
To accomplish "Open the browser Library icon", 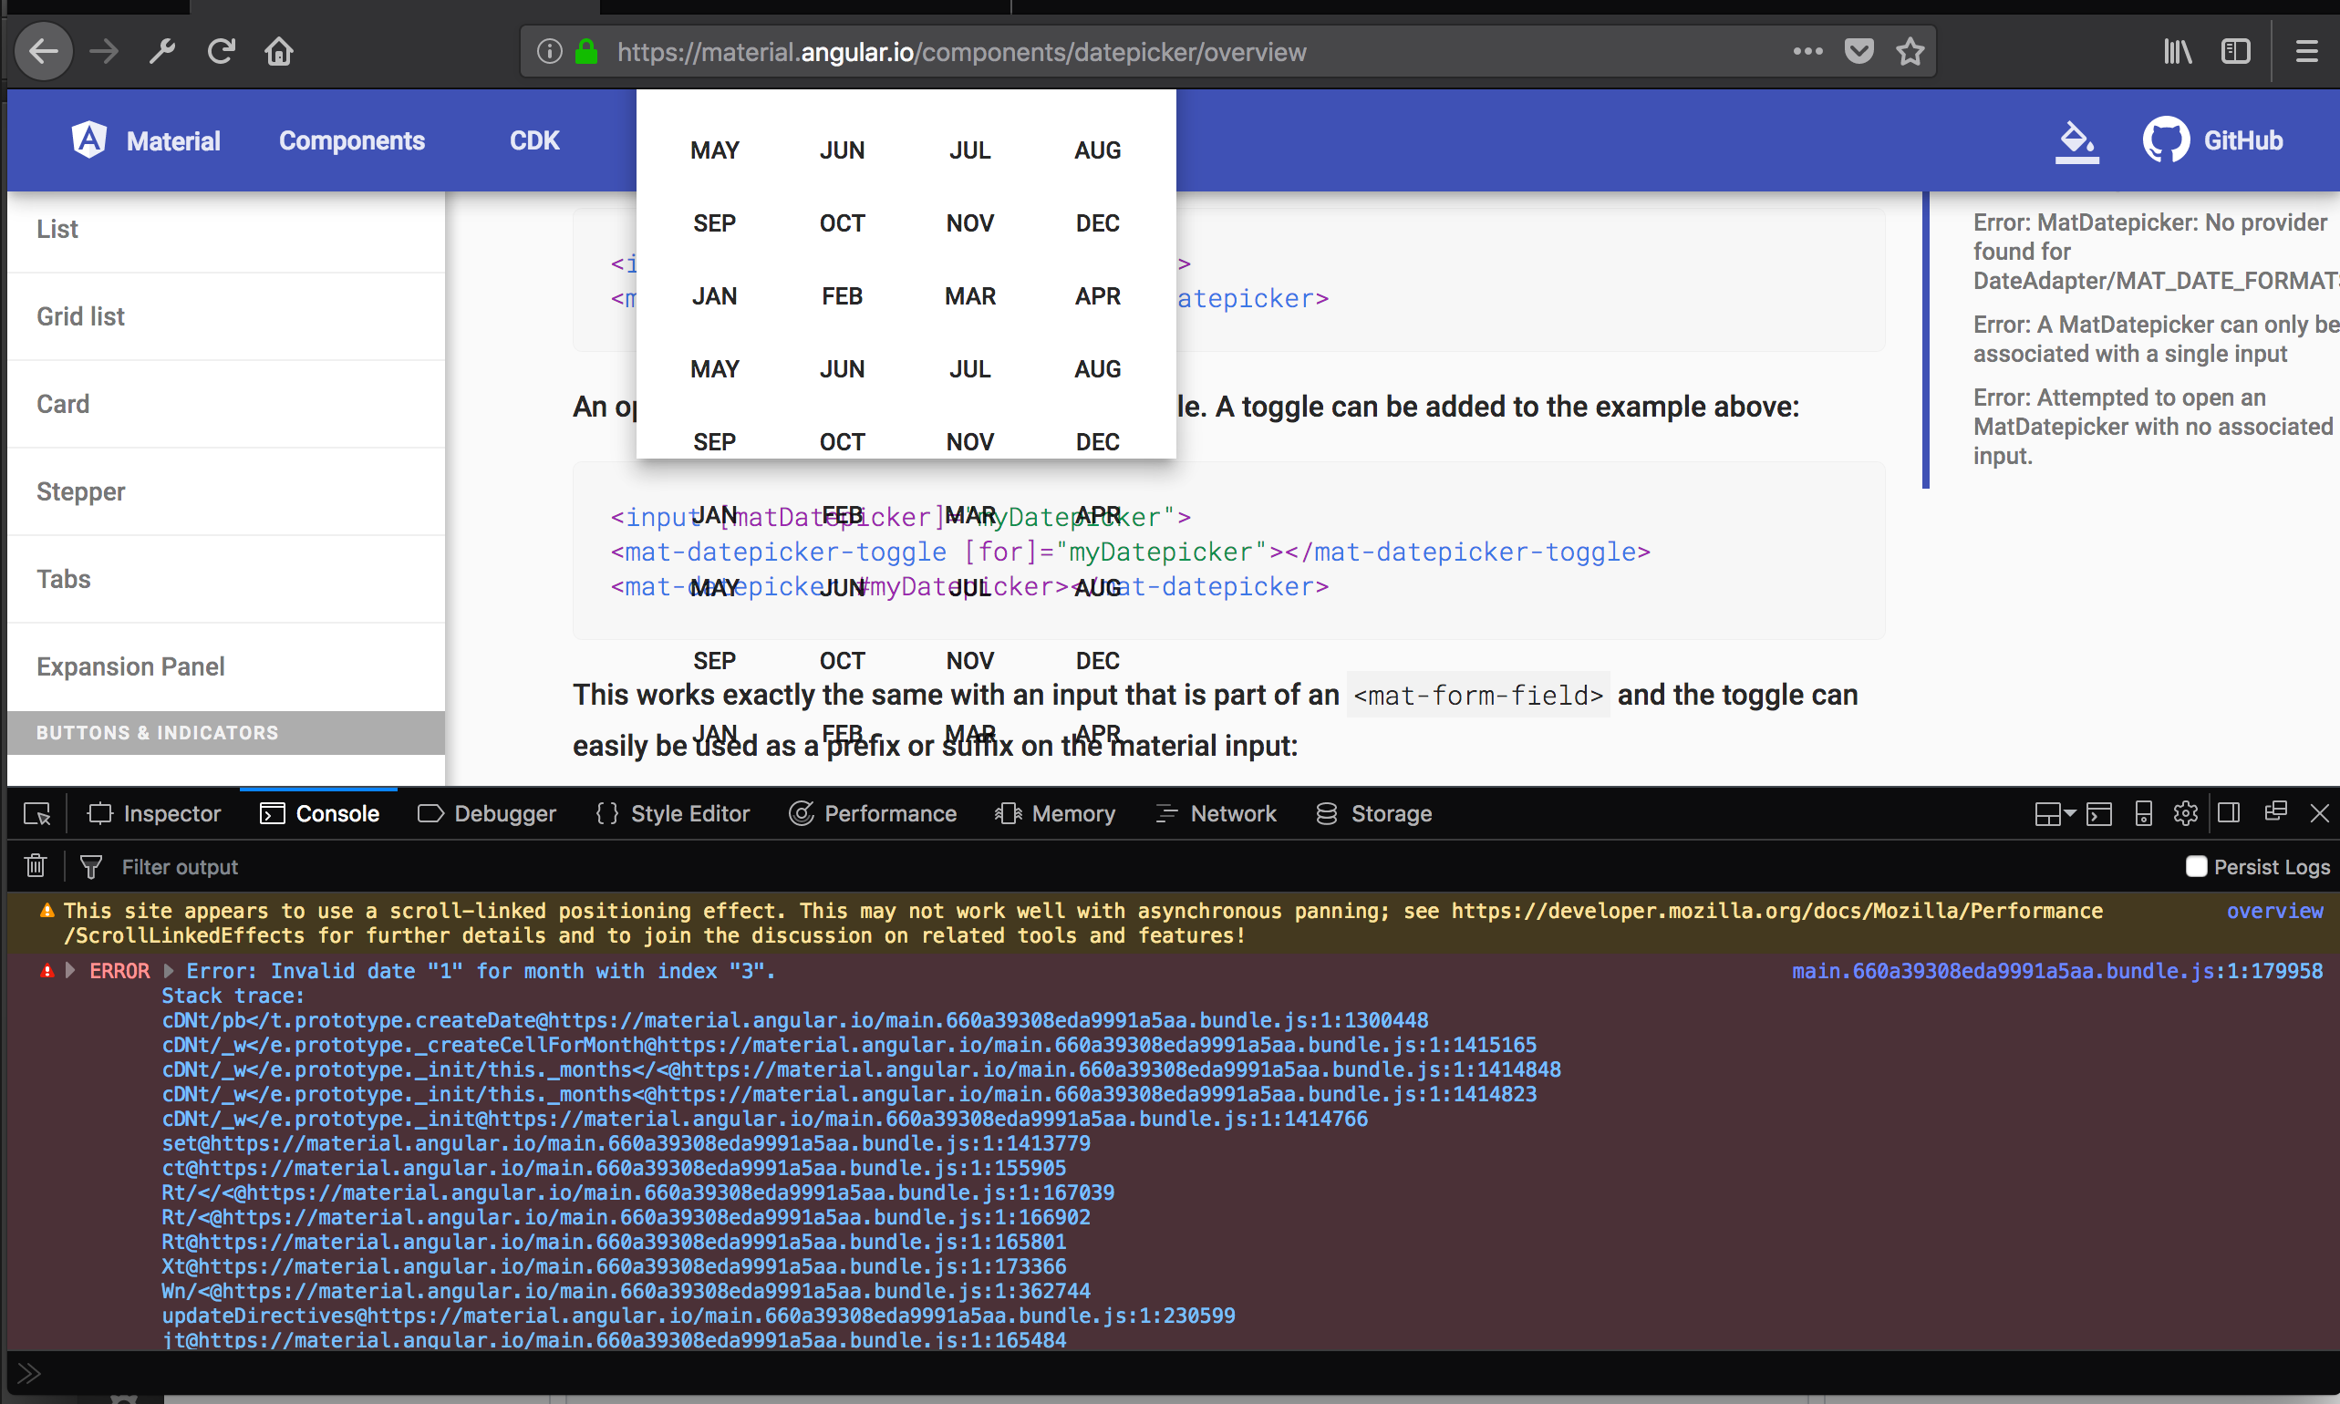I will pos(2178,51).
